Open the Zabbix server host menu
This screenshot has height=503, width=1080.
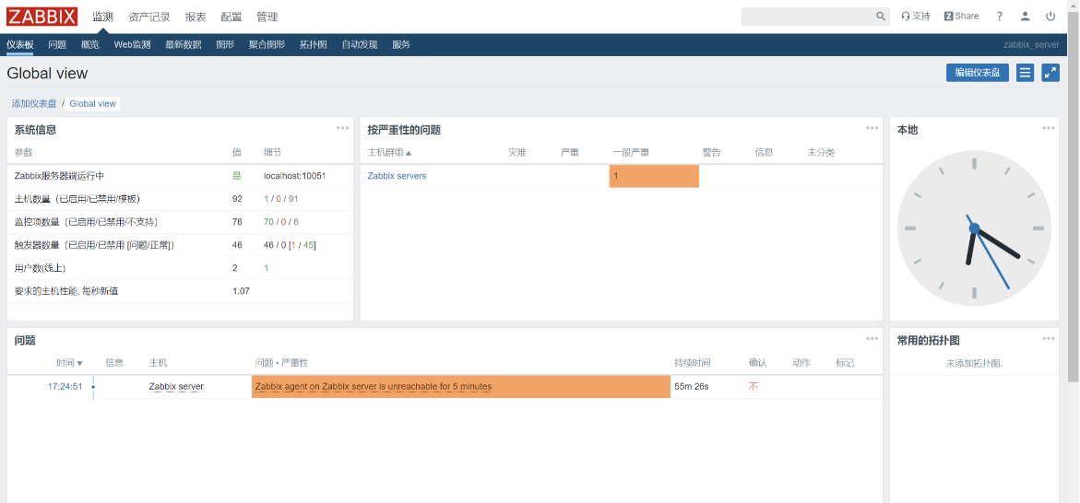coord(176,387)
